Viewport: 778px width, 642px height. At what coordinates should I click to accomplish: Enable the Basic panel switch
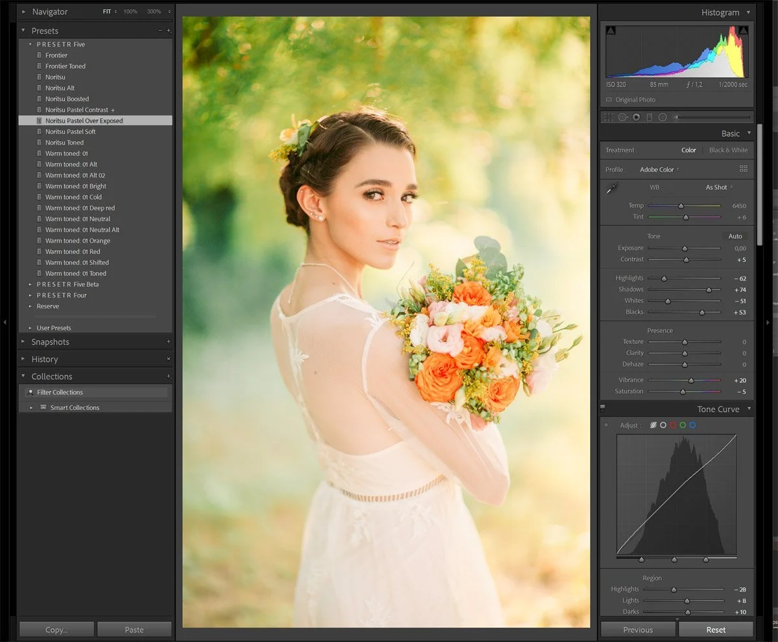(x=602, y=133)
